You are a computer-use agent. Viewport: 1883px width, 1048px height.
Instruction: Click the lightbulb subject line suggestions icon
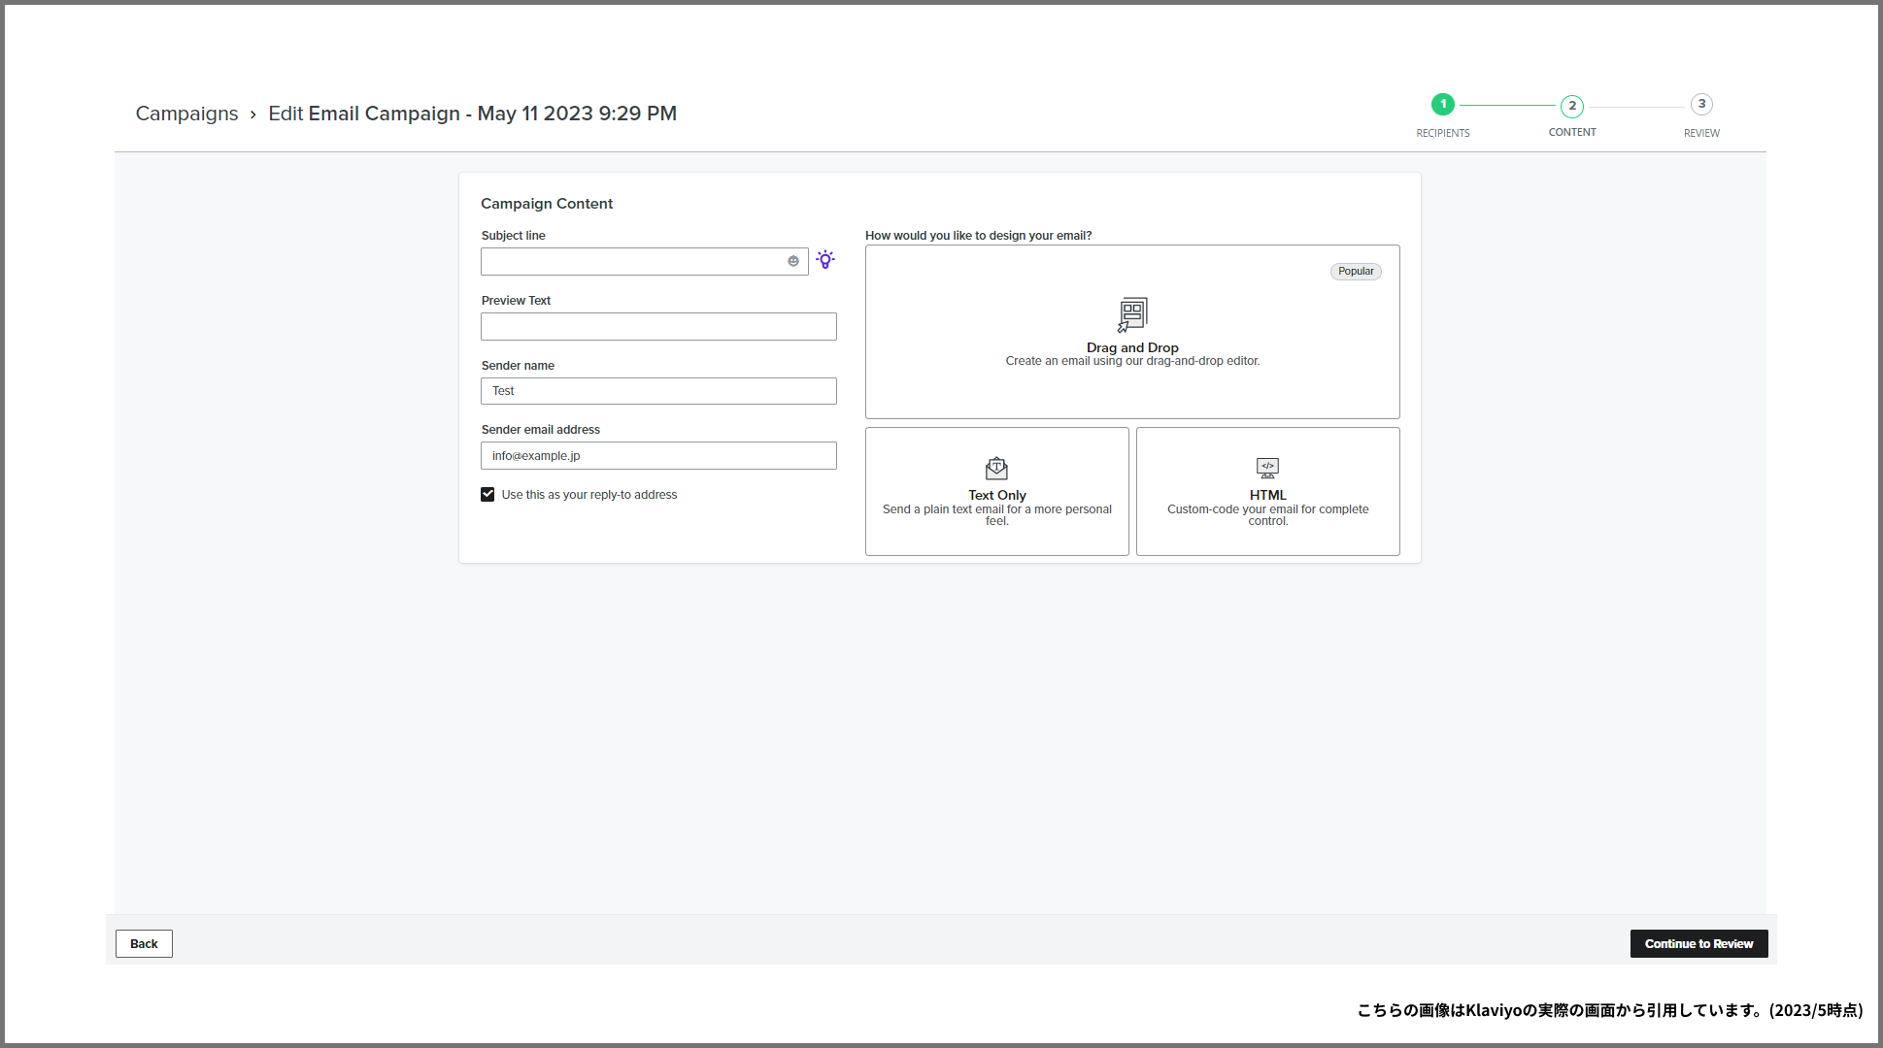825,260
